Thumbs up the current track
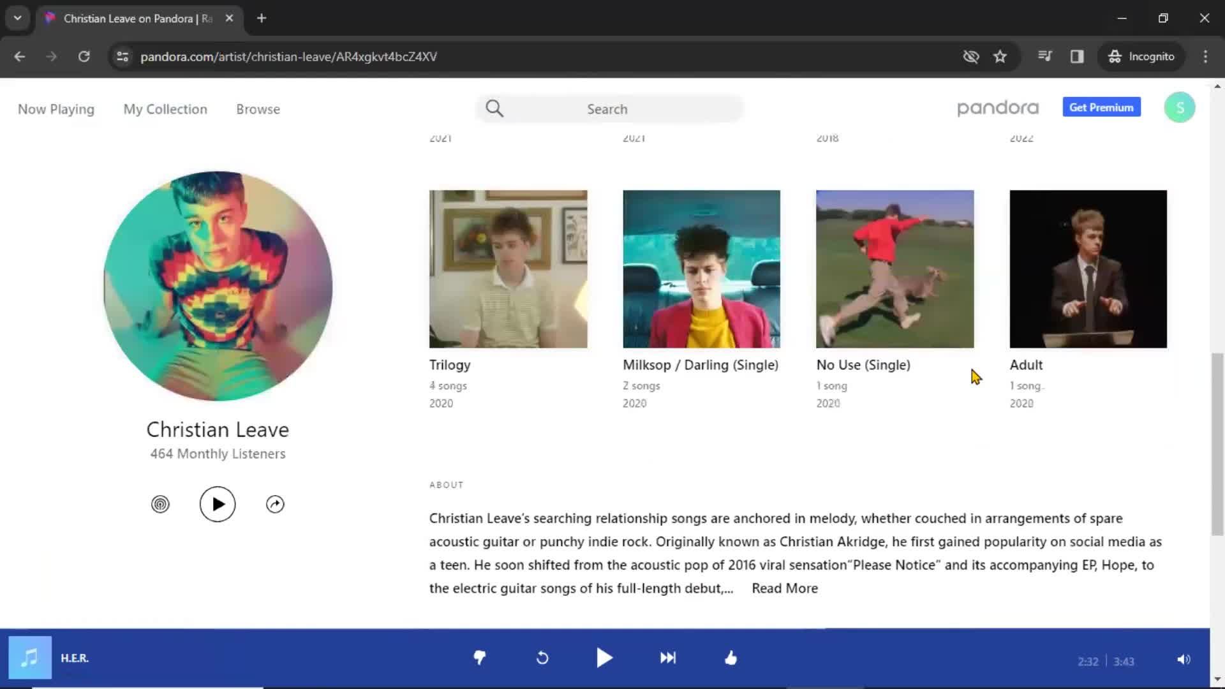 (x=731, y=658)
